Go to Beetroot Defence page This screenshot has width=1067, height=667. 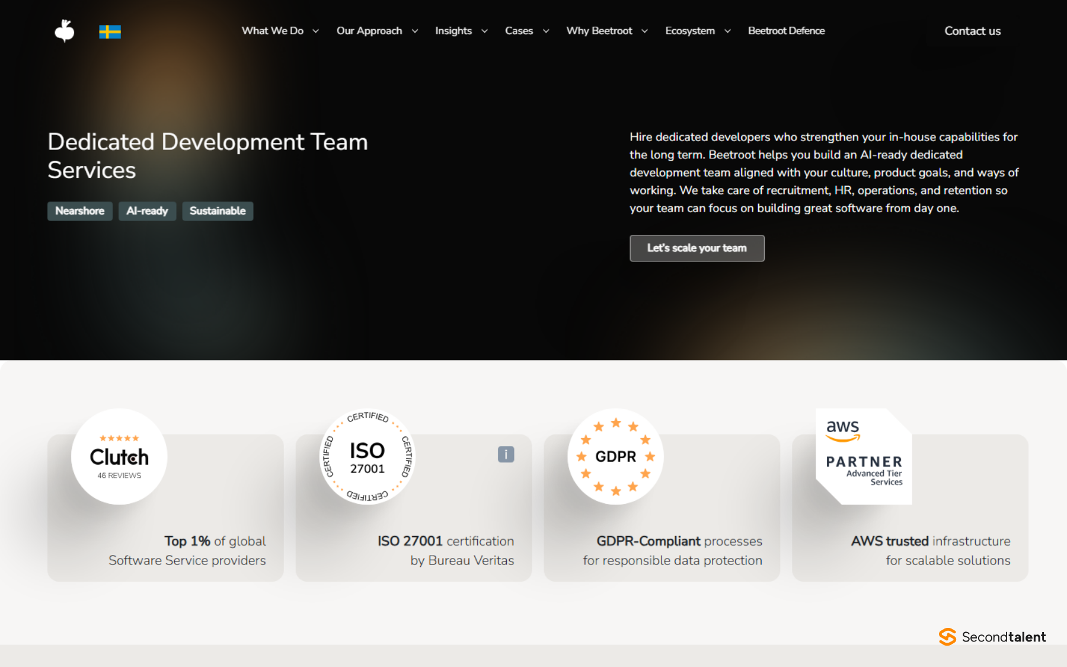pyautogui.click(x=786, y=31)
